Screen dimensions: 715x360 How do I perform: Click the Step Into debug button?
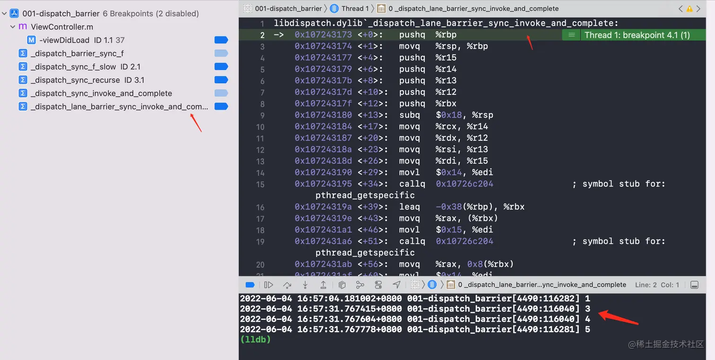tap(305, 284)
